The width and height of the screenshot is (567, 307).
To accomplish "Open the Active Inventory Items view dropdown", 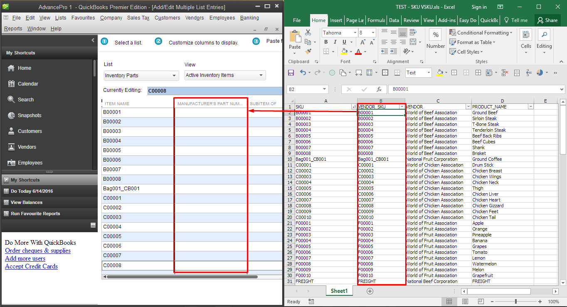I will (225, 75).
